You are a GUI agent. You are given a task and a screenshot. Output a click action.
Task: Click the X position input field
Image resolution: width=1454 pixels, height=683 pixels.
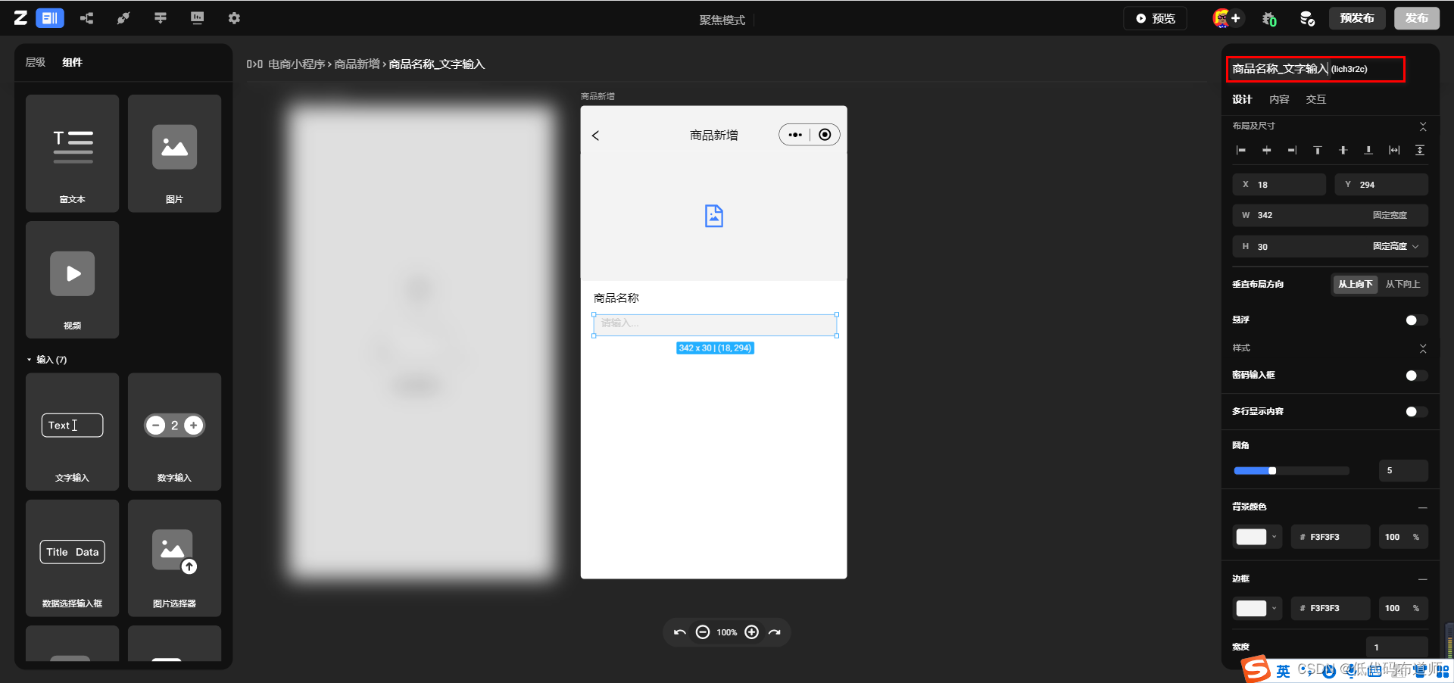1279,185
